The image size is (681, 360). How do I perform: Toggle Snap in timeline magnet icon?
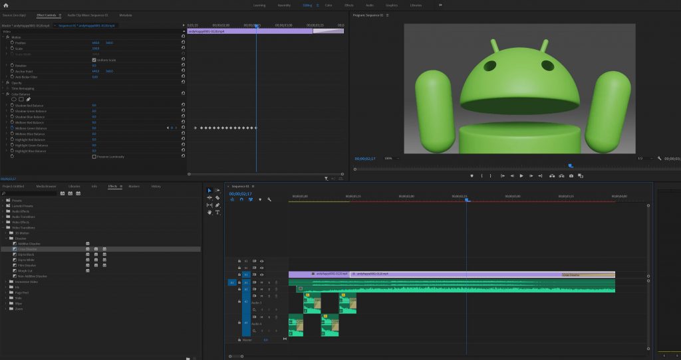click(241, 199)
